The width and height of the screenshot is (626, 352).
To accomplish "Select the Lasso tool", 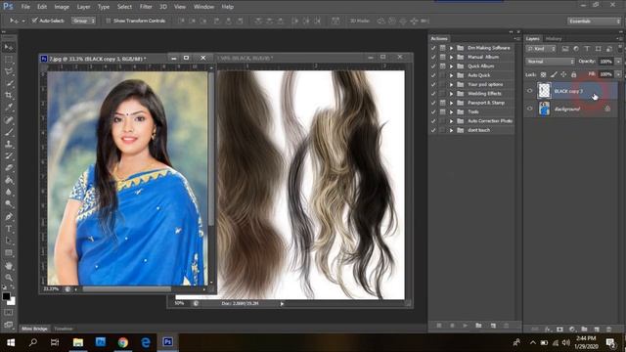I will coord(9,71).
